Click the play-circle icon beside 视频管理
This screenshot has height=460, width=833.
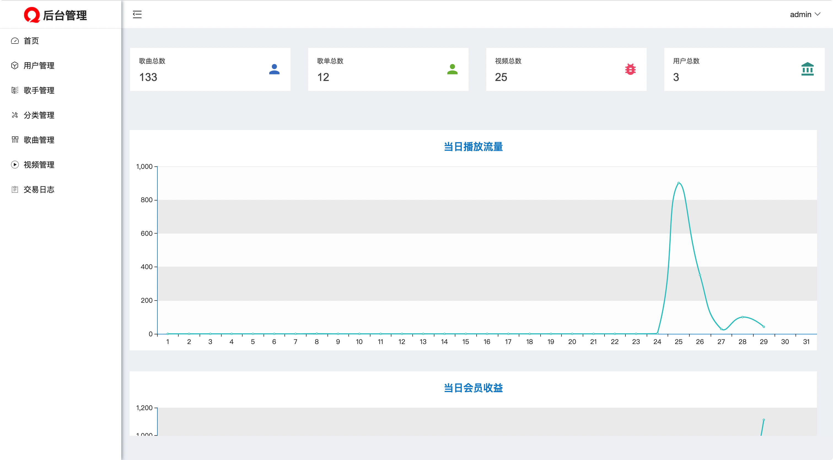coord(15,165)
